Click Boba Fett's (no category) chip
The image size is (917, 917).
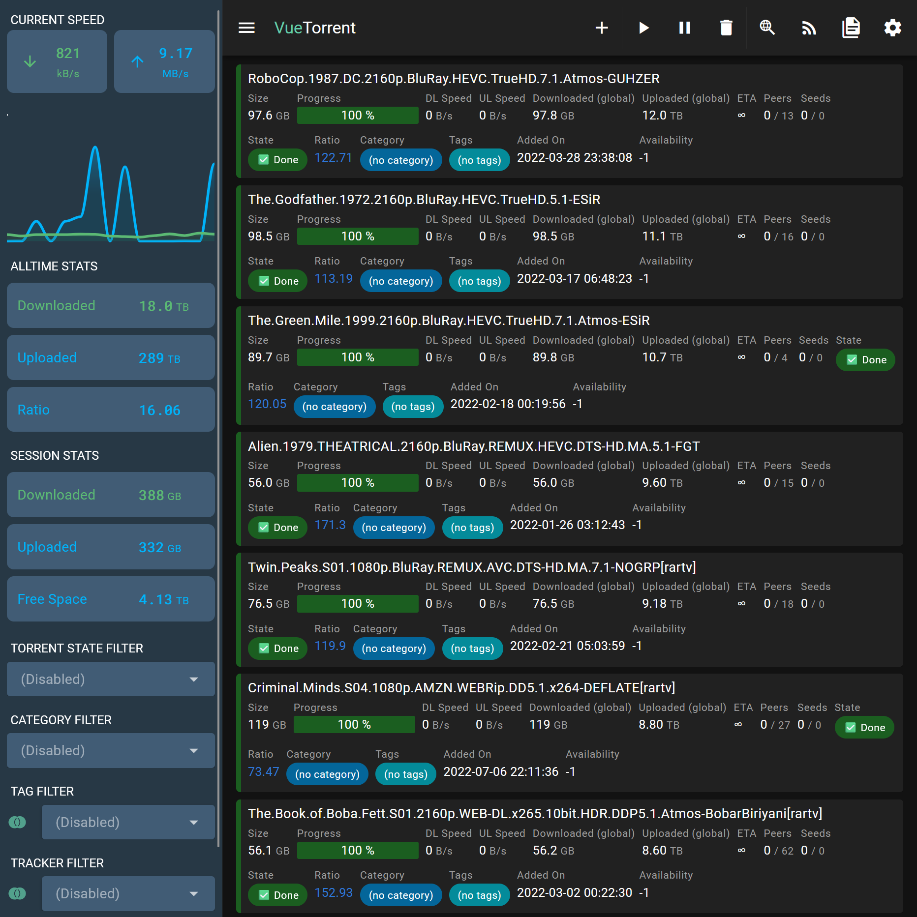pos(401,895)
